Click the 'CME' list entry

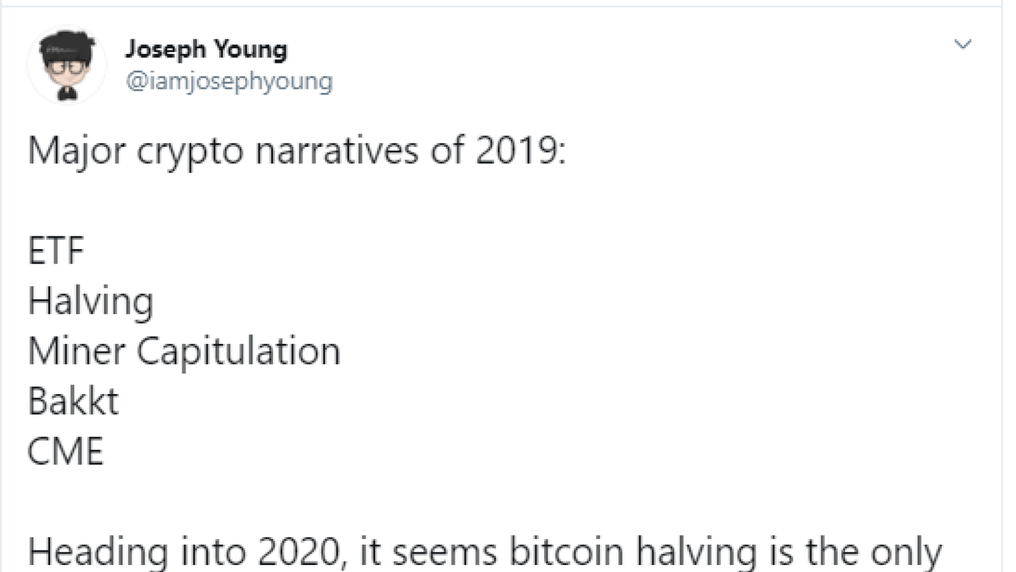click(x=65, y=452)
